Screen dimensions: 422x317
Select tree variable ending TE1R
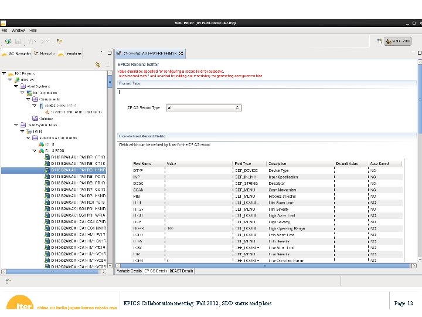tap(79, 248)
